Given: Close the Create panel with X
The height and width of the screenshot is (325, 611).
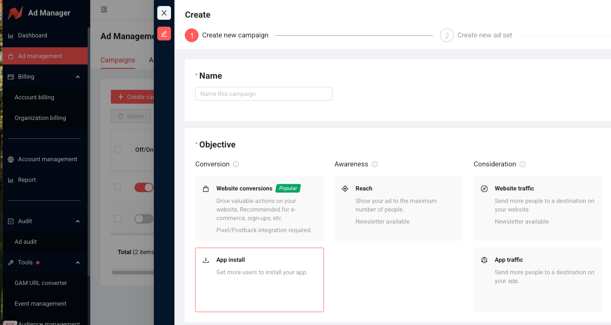Looking at the screenshot, I should coord(164,13).
